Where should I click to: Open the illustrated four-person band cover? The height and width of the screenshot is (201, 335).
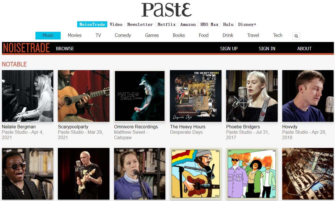[252, 174]
